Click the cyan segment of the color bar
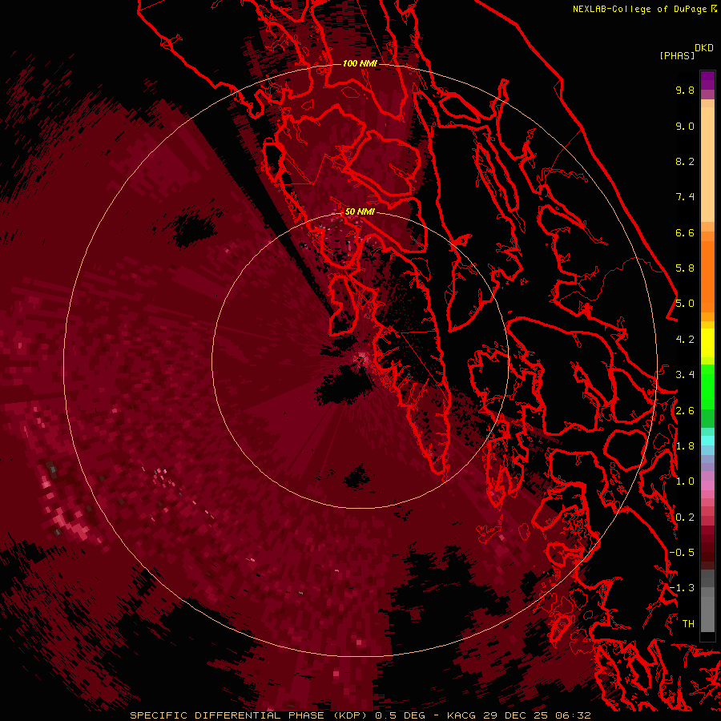The image size is (721, 721). point(707,441)
